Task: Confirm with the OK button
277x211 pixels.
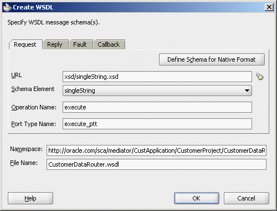Action: tap(197, 198)
